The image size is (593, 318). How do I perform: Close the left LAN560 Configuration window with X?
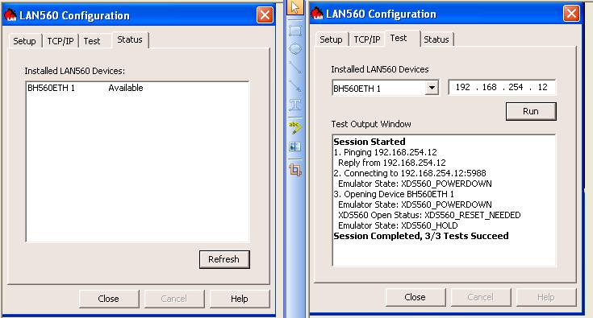(x=265, y=15)
